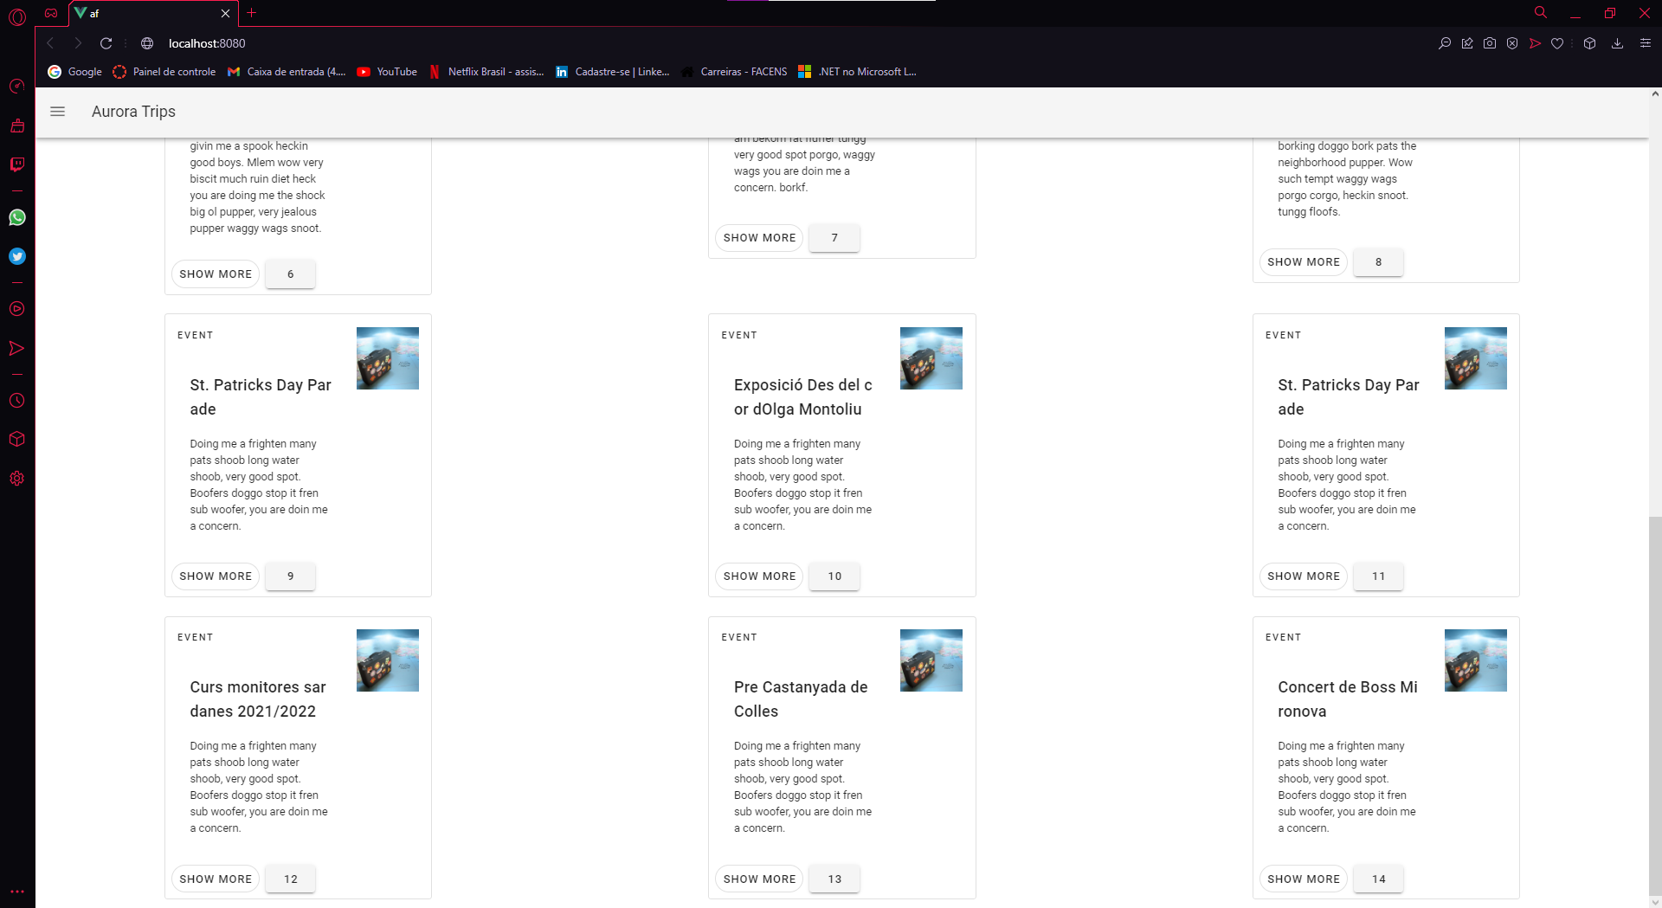This screenshot has width=1662, height=908.
Task: Open the search tabs magnifier icon
Action: tap(1541, 13)
